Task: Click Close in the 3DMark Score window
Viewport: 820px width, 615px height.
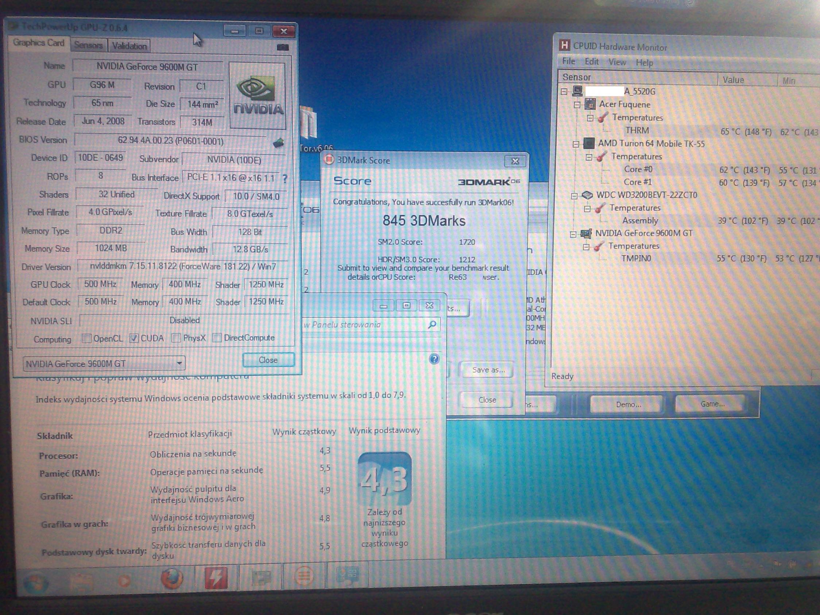Action: click(487, 400)
